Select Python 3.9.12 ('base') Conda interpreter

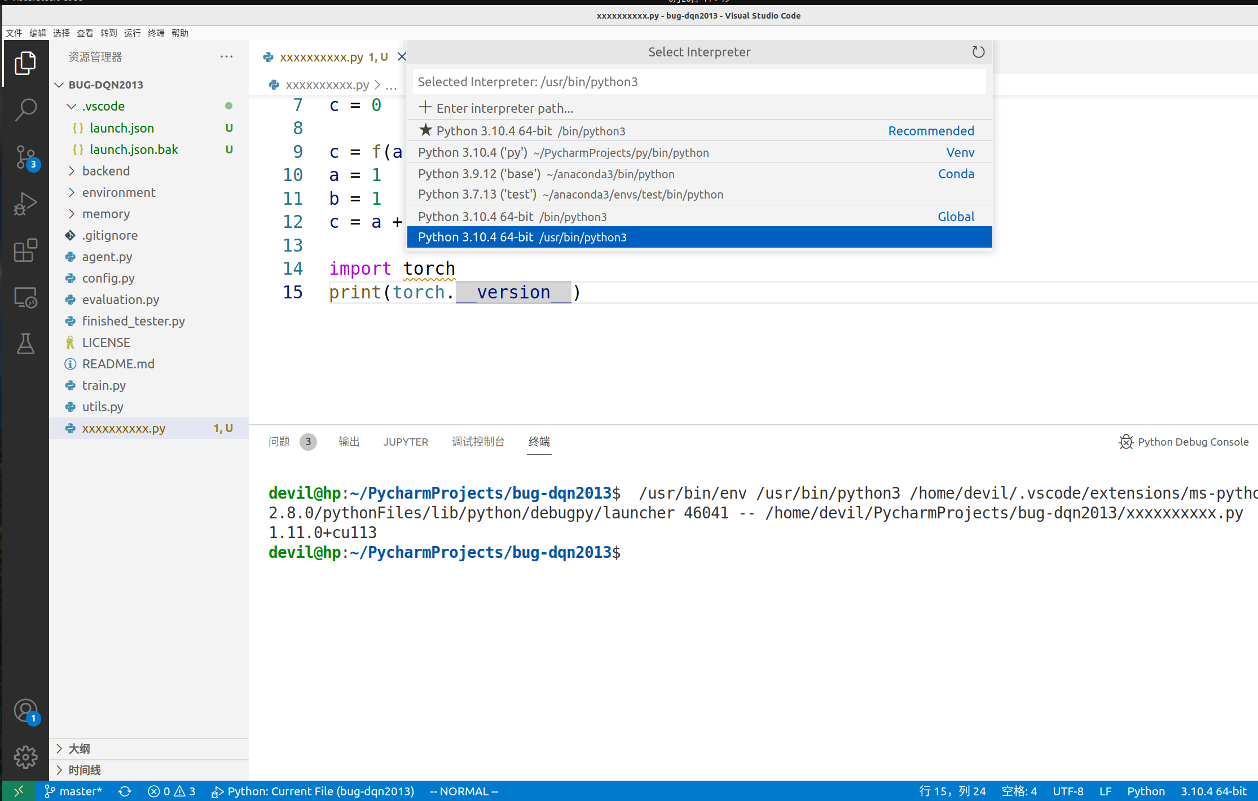coord(700,174)
